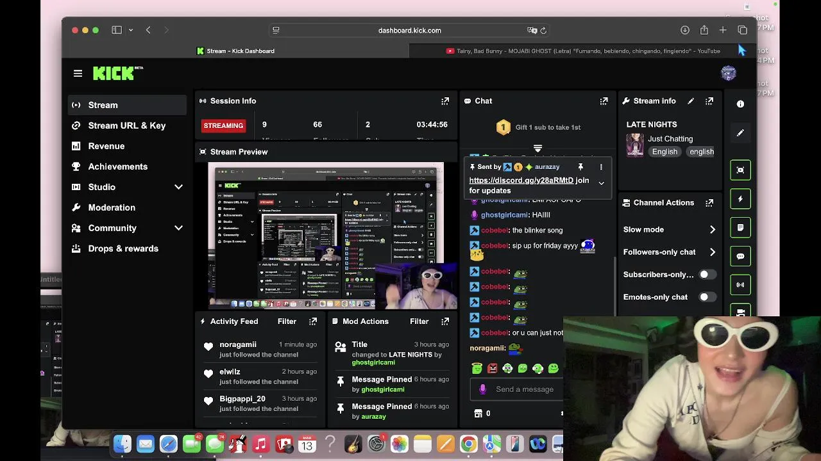
Task: Open the Safari sidebar dropdown arrow
Action: click(x=131, y=30)
